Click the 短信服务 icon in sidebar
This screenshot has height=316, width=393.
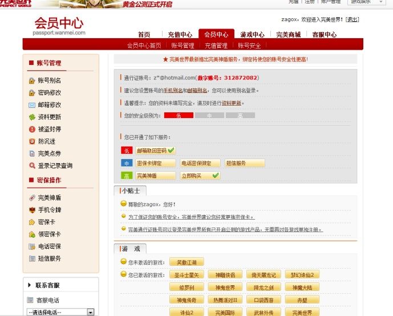pyautogui.click(x=32, y=258)
